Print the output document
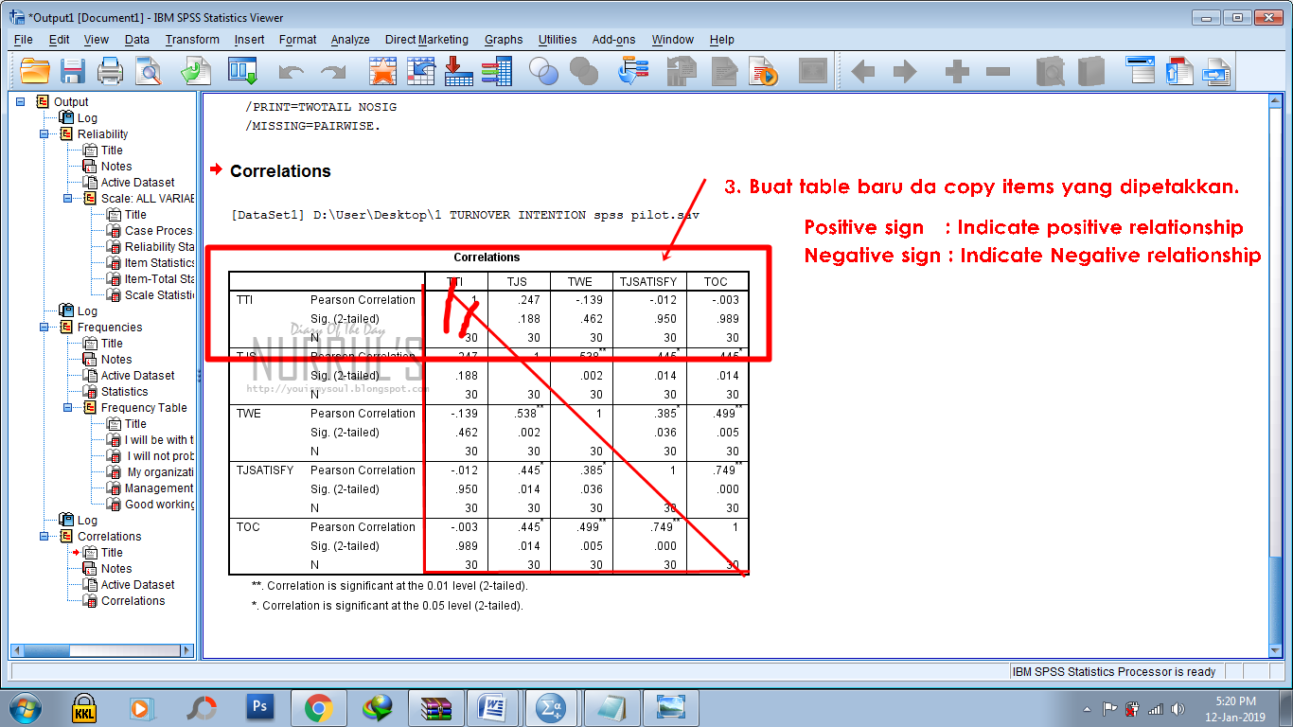Screen dimensions: 1293x727 (x=111, y=69)
